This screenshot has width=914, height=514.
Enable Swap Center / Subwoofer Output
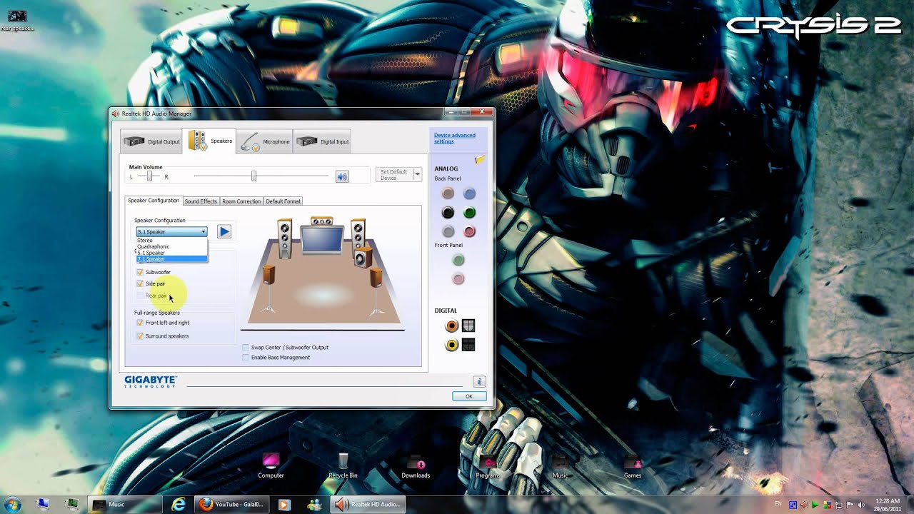point(246,348)
